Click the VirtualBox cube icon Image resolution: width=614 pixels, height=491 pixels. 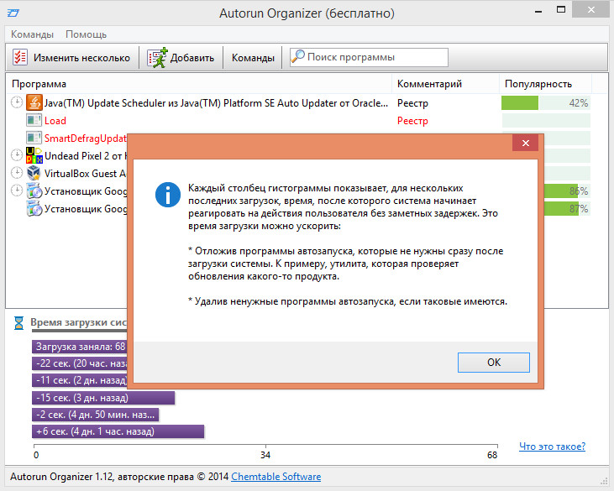(x=34, y=173)
